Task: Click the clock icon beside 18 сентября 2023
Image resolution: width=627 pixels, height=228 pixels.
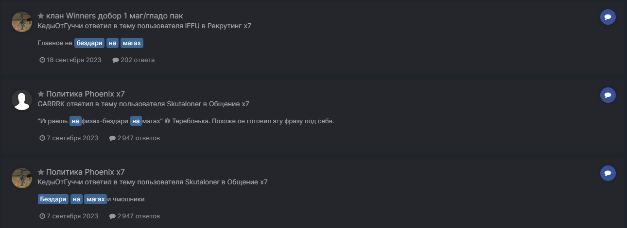Action: tap(42, 60)
